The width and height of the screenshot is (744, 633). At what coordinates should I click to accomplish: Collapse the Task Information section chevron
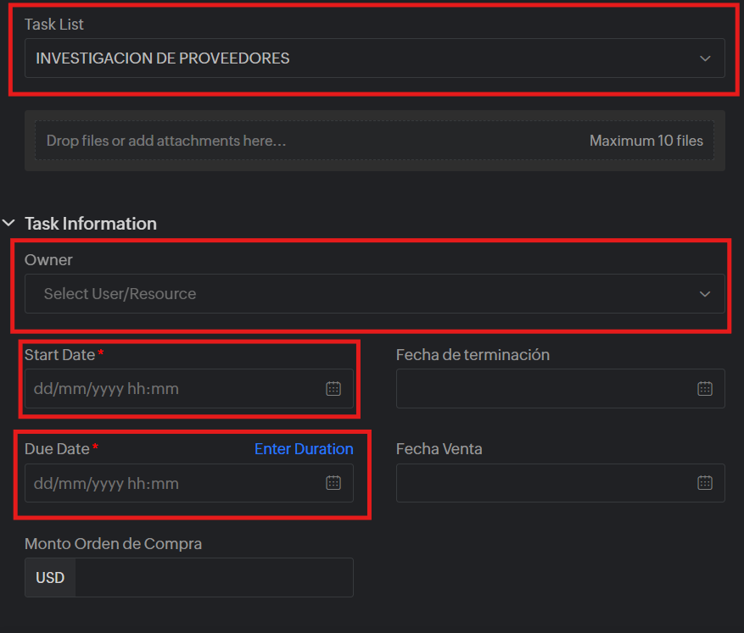pos(9,224)
